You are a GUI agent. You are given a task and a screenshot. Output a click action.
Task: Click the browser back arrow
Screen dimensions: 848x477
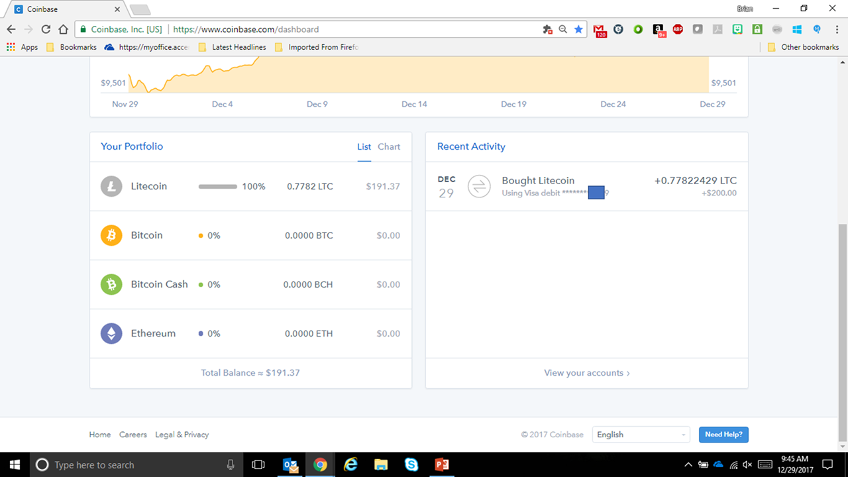tap(11, 29)
